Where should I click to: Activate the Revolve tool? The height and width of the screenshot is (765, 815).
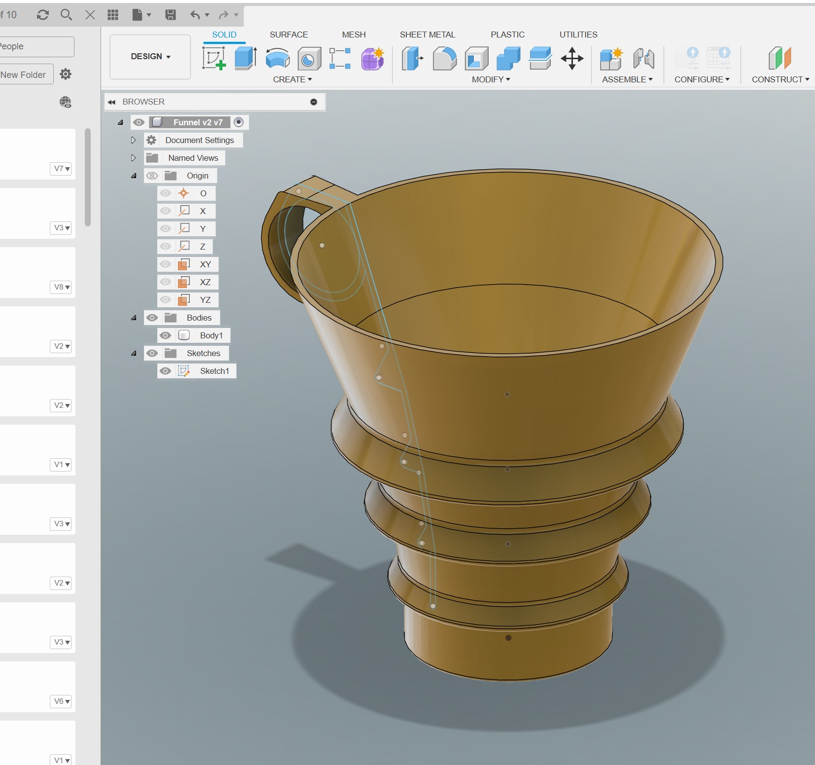pos(277,58)
